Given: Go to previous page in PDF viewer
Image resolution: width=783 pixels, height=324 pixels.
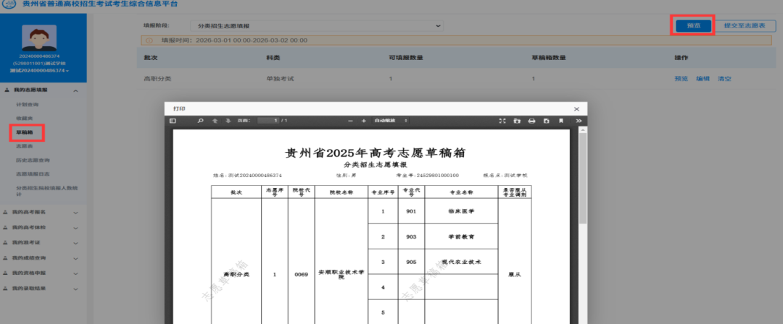Looking at the screenshot, I should [215, 121].
